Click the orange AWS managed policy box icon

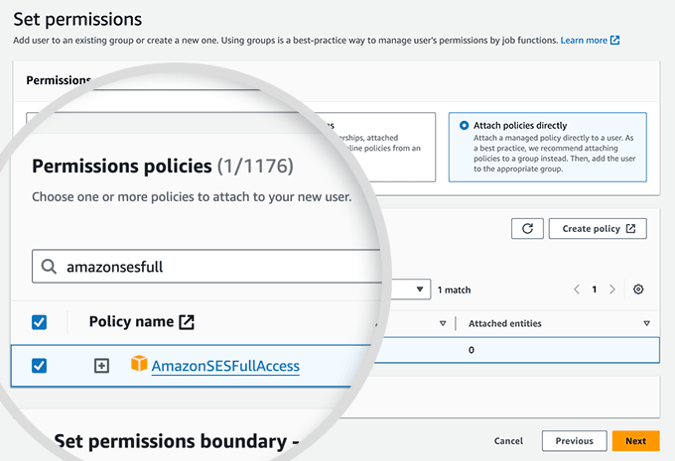[x=139, y=364]
